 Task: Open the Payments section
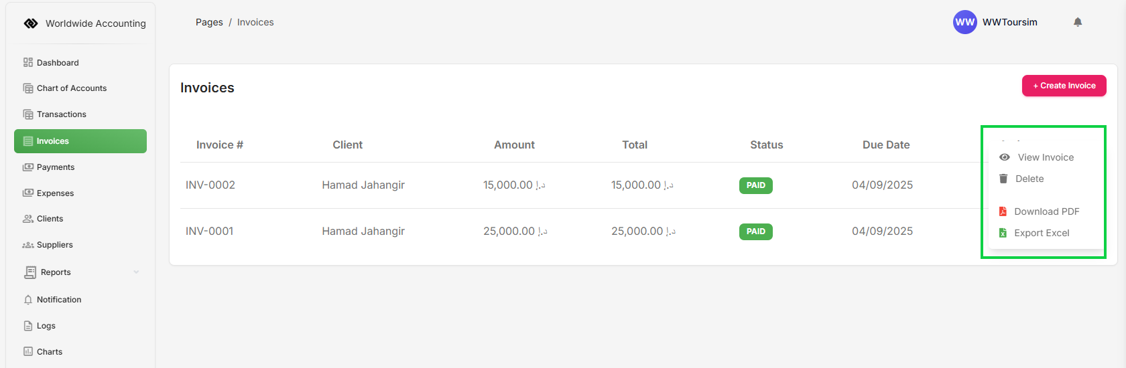[x=56, y=167]
